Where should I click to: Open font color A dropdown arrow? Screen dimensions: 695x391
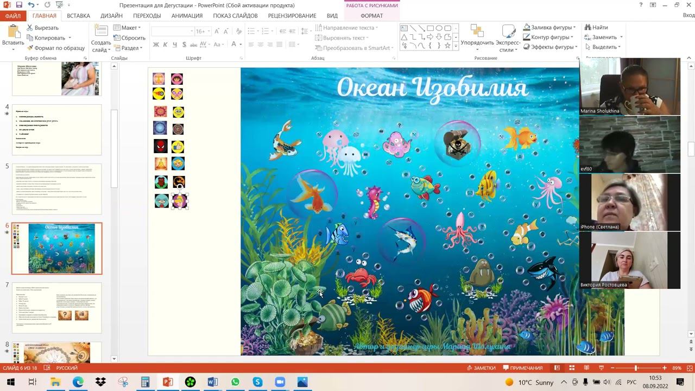(x=241, y=45)
